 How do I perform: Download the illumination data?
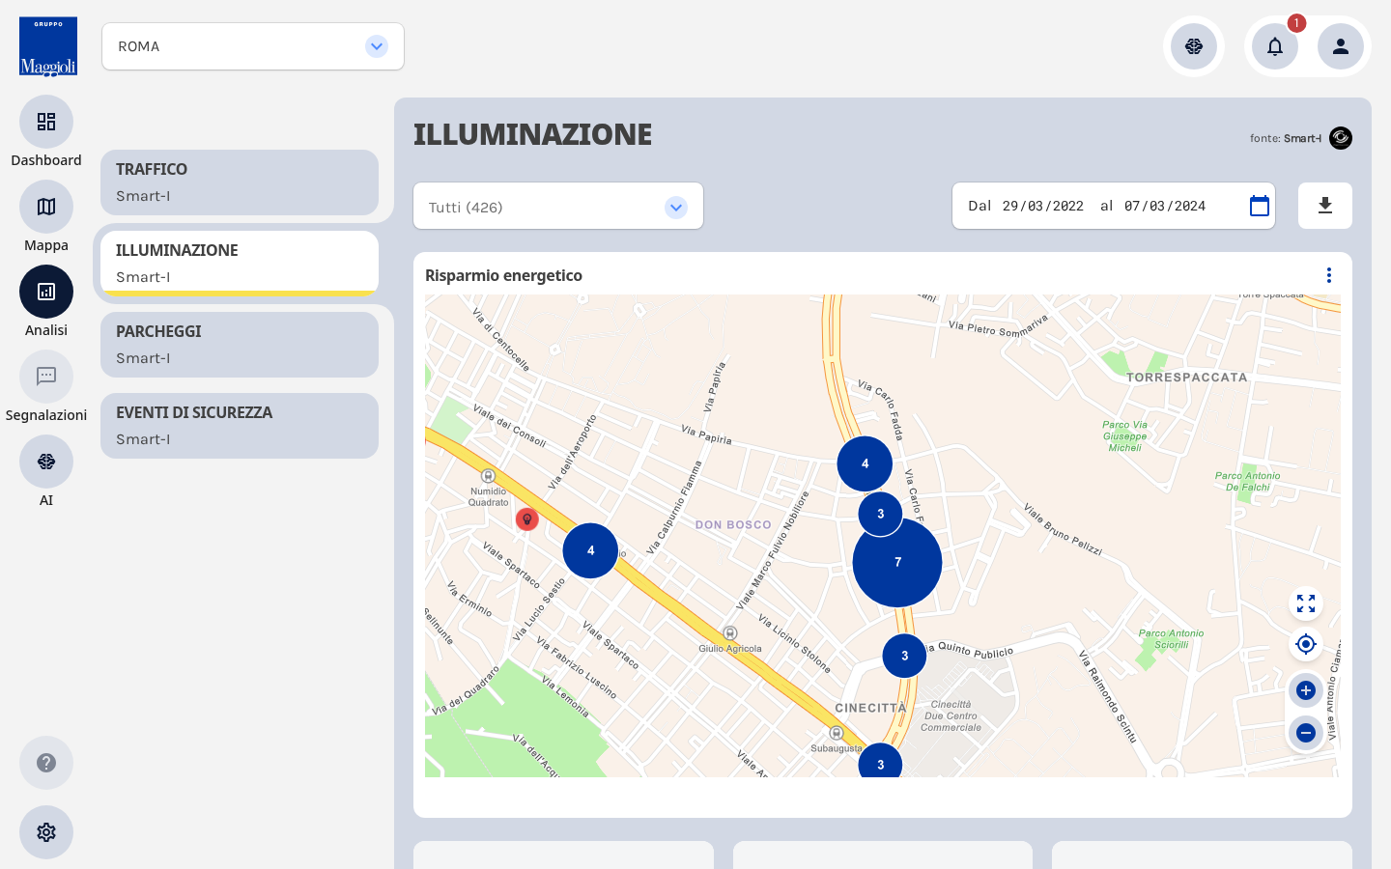(1325, 206)
